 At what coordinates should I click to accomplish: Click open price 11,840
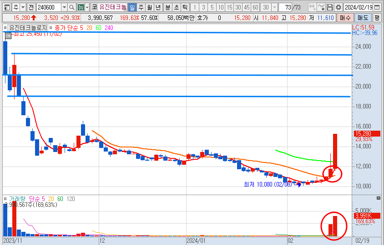tap(270, 18)
